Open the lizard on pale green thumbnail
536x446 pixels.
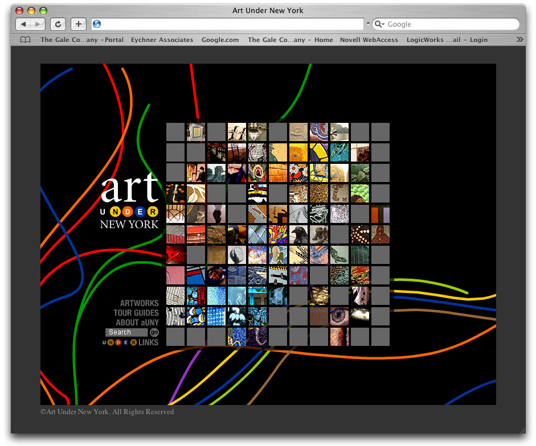click(x=339, y=255)
